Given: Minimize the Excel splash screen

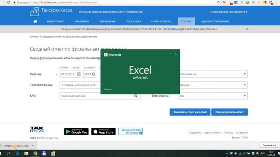Looking at the screenshot, I should click(170, 54).
